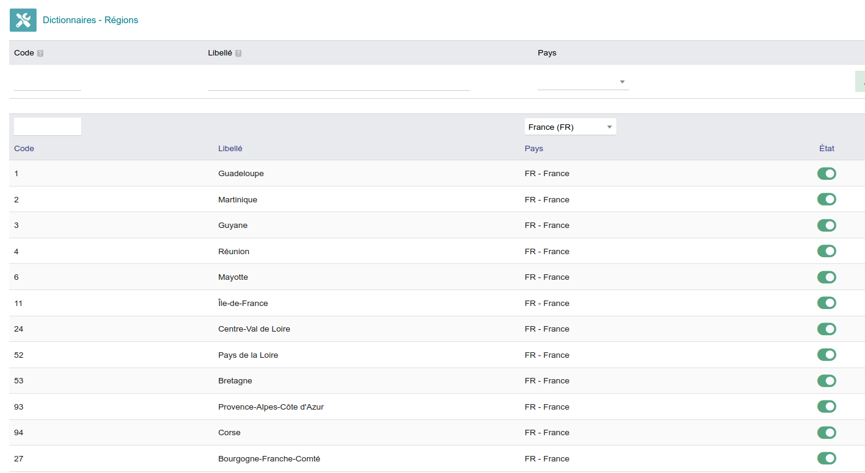
Task: Open the France (FR) country filter dropdown
Action: tap(570, 127)
